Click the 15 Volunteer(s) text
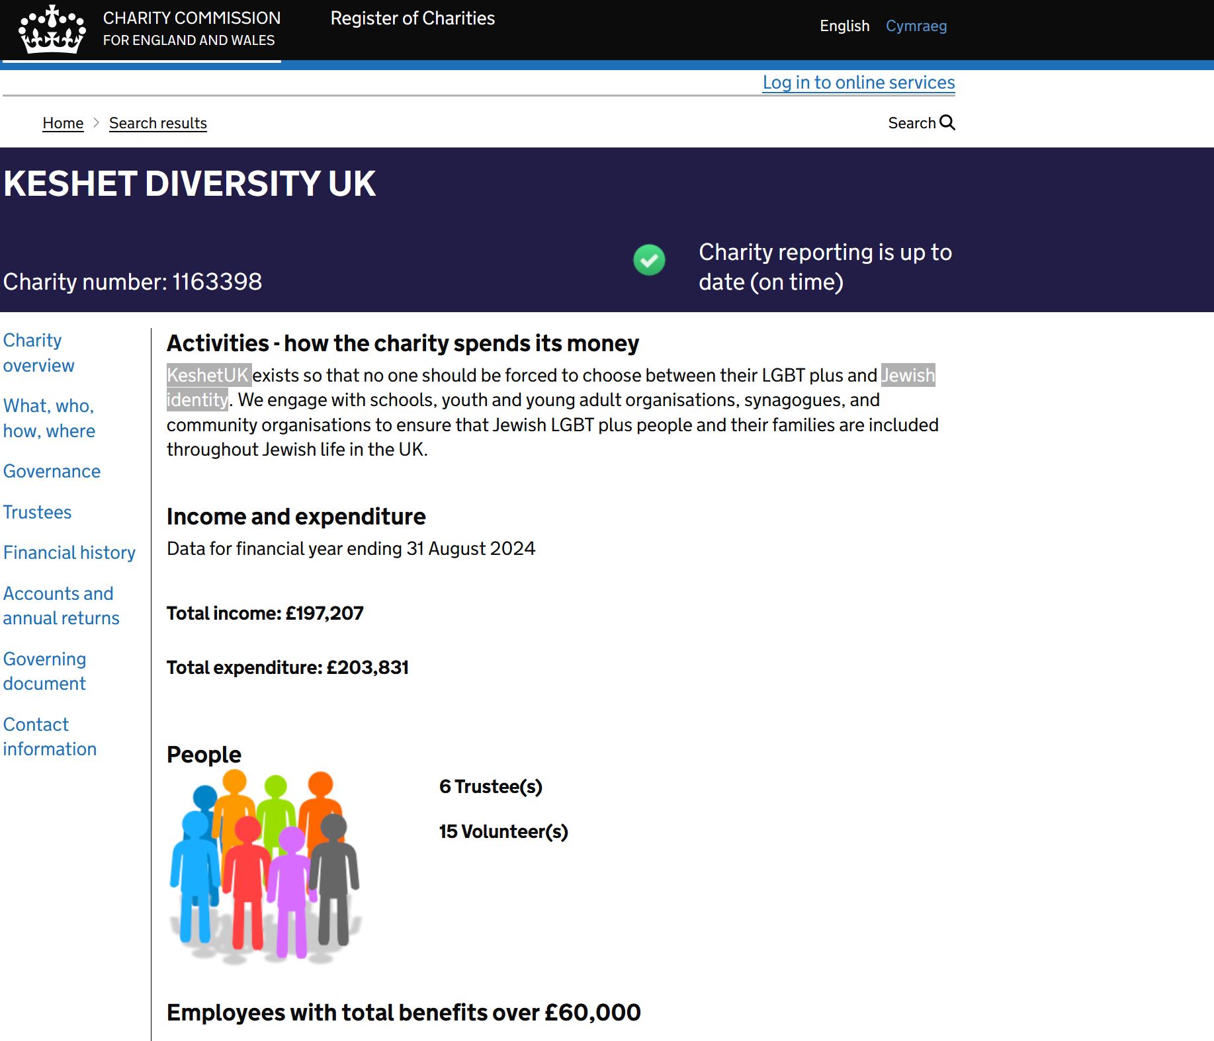This screenshot has height=1041, width=1214. pos(504,831)
